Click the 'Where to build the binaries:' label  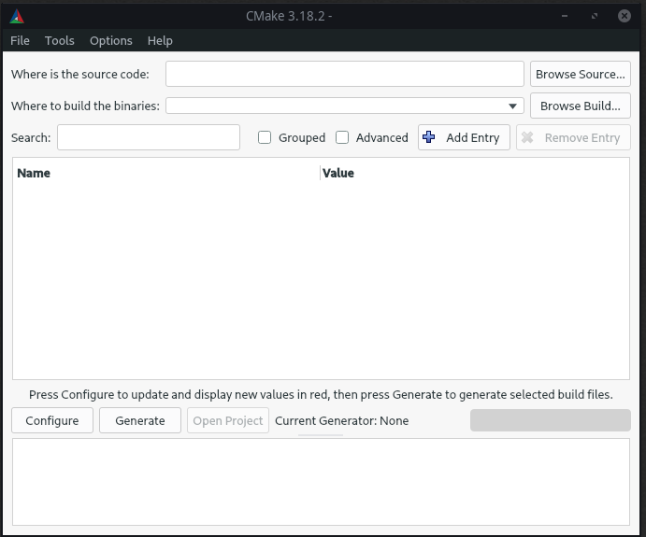click(x=85, y=106)
